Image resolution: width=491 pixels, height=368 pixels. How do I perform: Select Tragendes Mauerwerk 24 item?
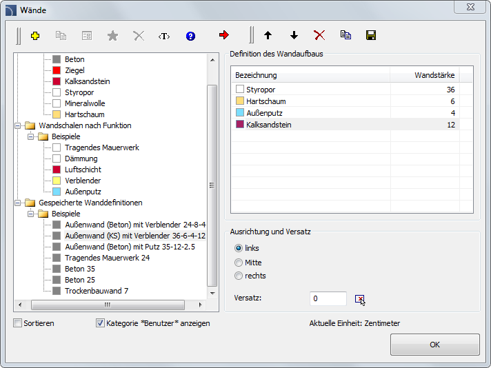(107, 258)
